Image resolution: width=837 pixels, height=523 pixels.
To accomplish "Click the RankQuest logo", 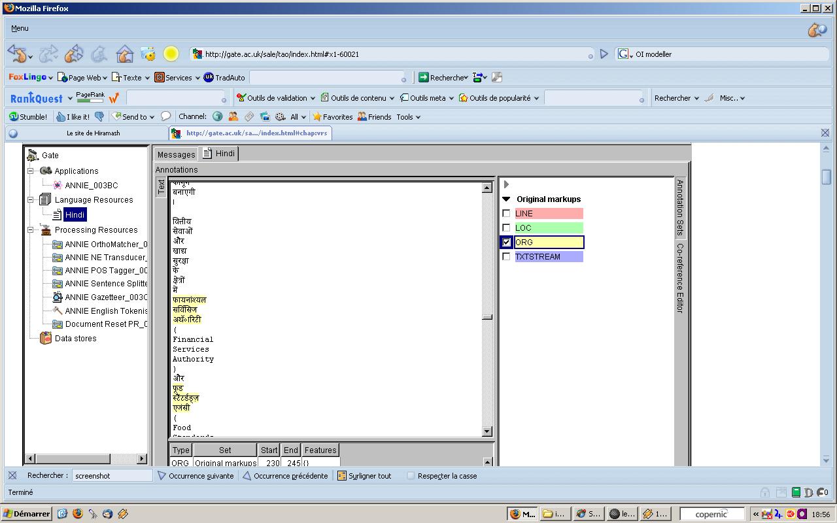I will tap(37, 98).
